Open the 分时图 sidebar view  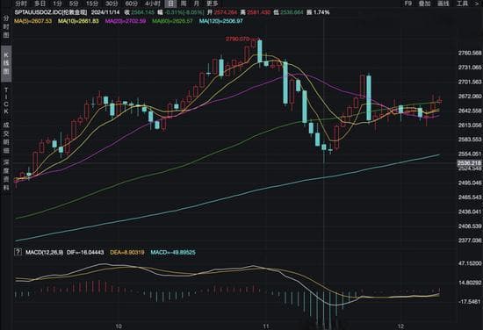pos(6,27)
